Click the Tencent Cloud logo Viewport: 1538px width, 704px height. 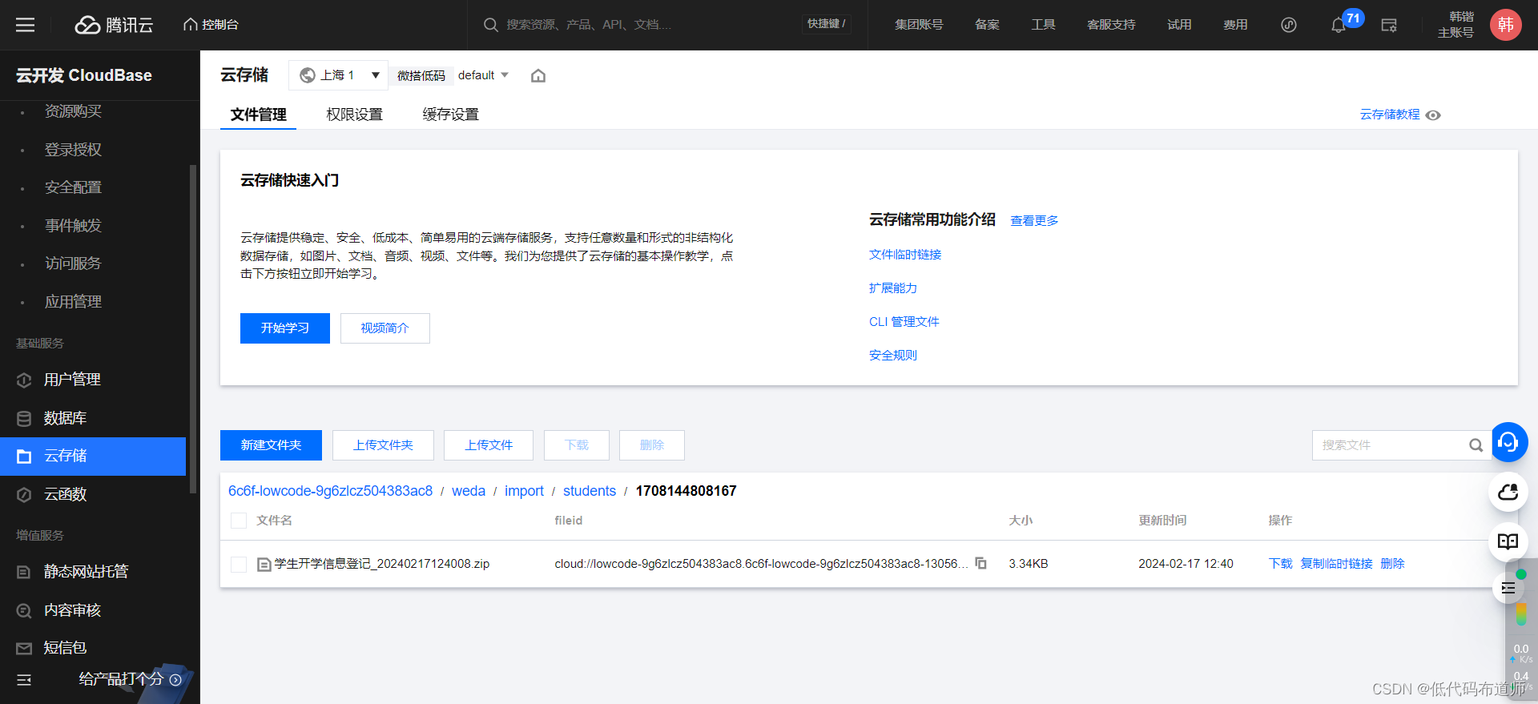pyautogui.click(x=114, y=25)
